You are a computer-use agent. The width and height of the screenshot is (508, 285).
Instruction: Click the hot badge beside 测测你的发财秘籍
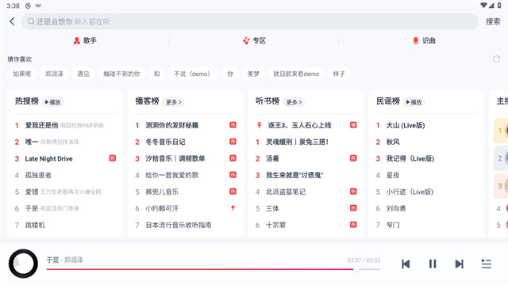(233, 125)
